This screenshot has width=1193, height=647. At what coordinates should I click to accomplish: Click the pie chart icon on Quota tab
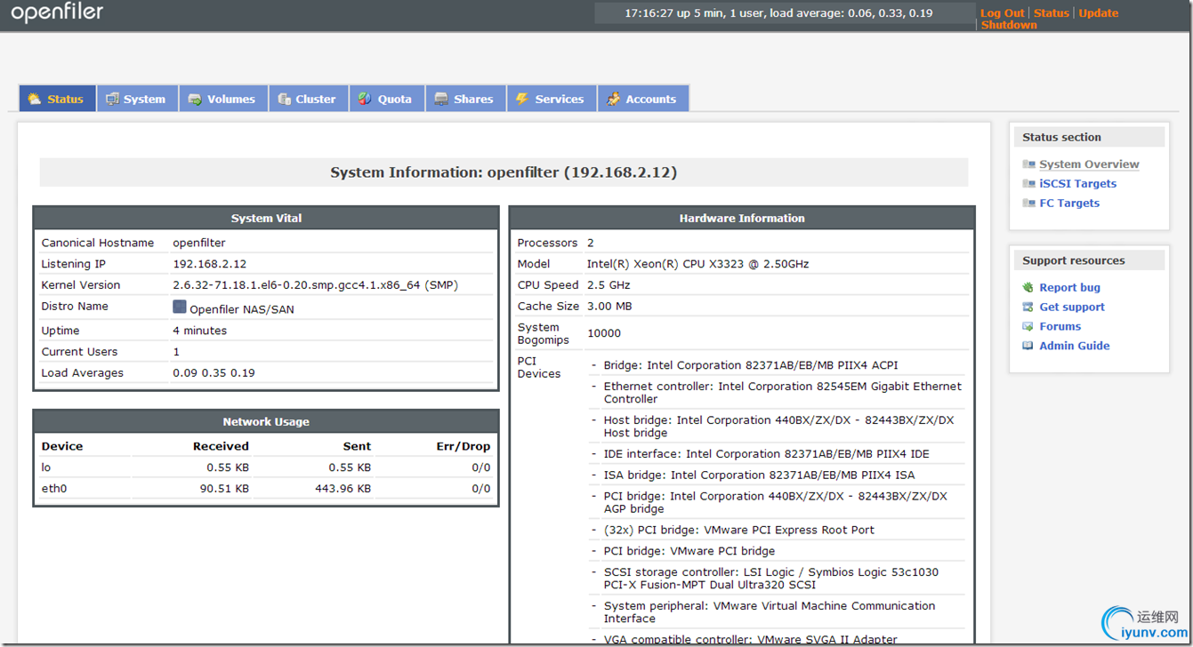365,99
